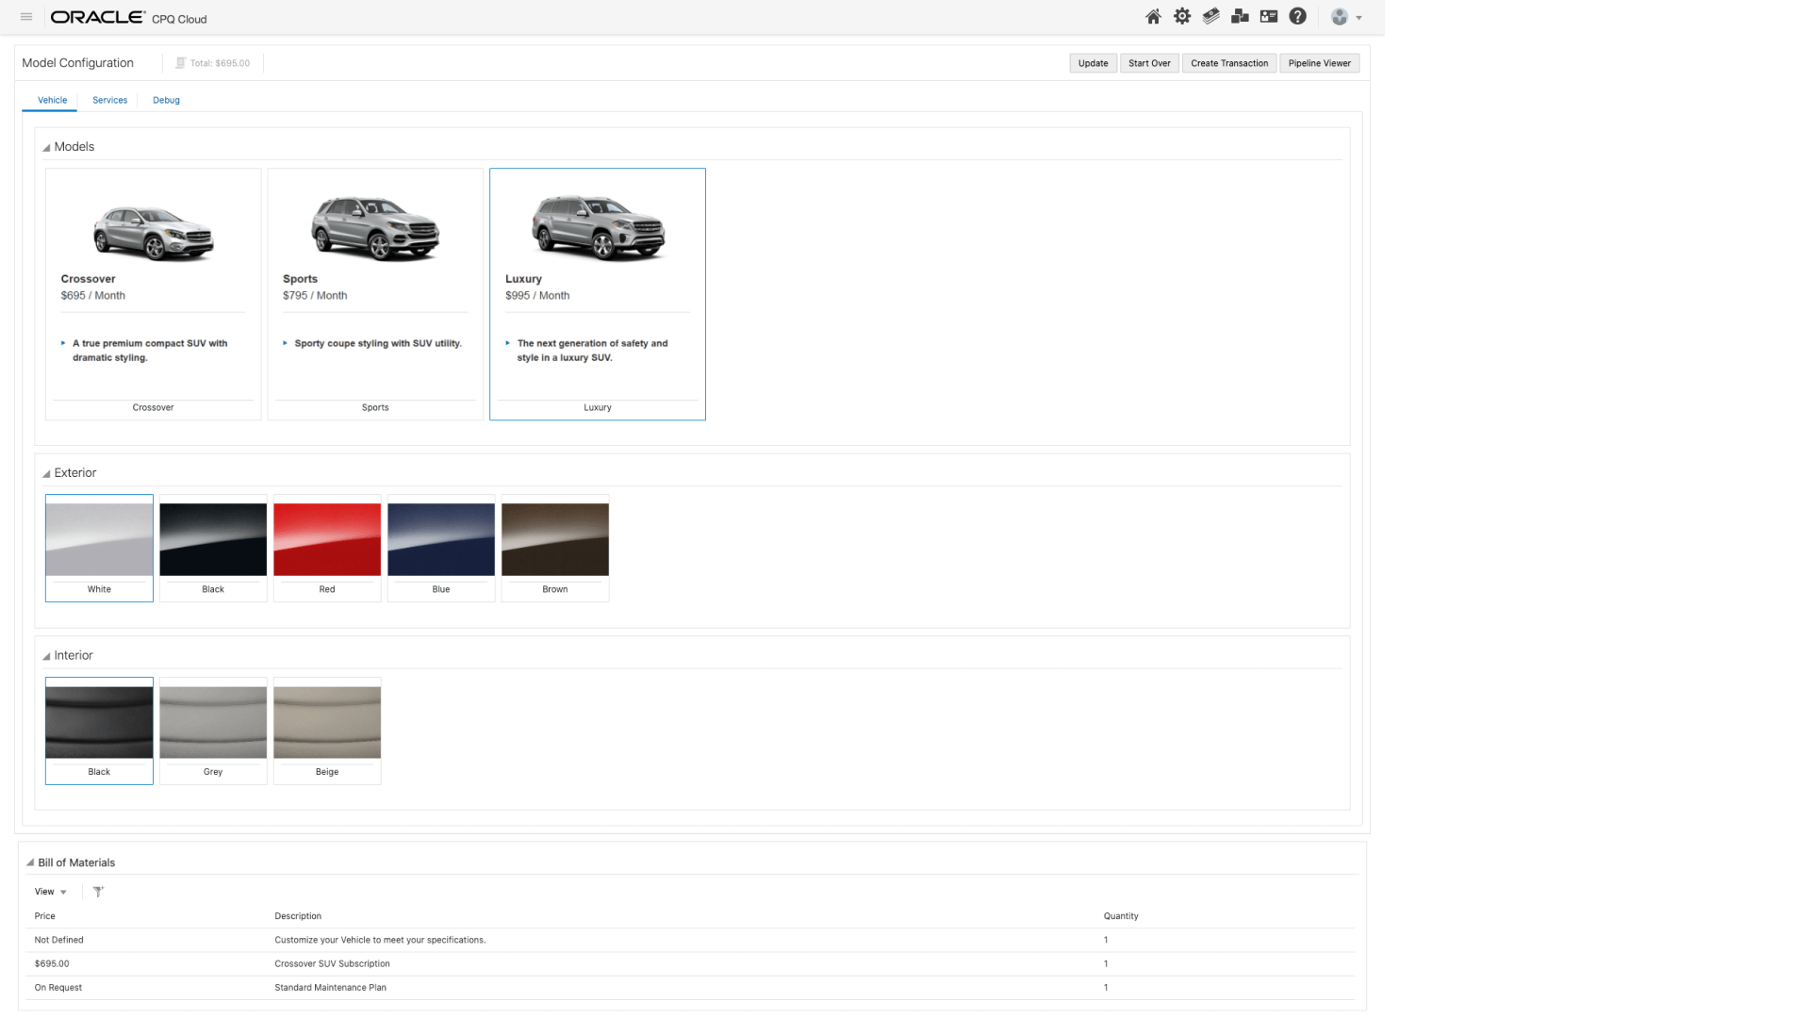1810x1018 pixels.
Task: Select the Brown exterior option
Action: coord(555,540)
